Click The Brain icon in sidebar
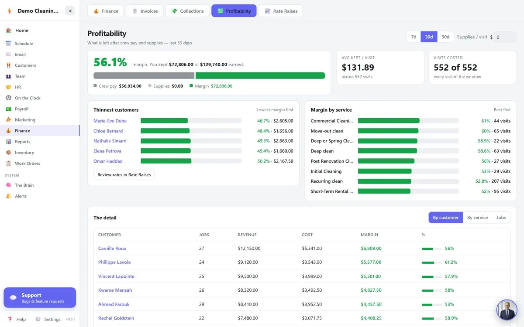This screenshot has height=327, width=524. (9, 185)
